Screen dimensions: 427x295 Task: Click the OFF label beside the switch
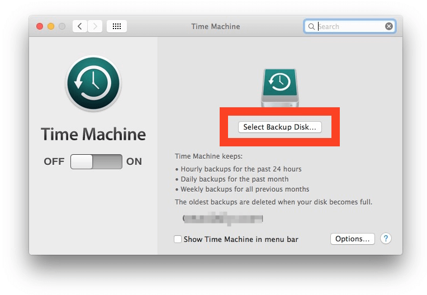pyautogui.click(x=54, y=162)
